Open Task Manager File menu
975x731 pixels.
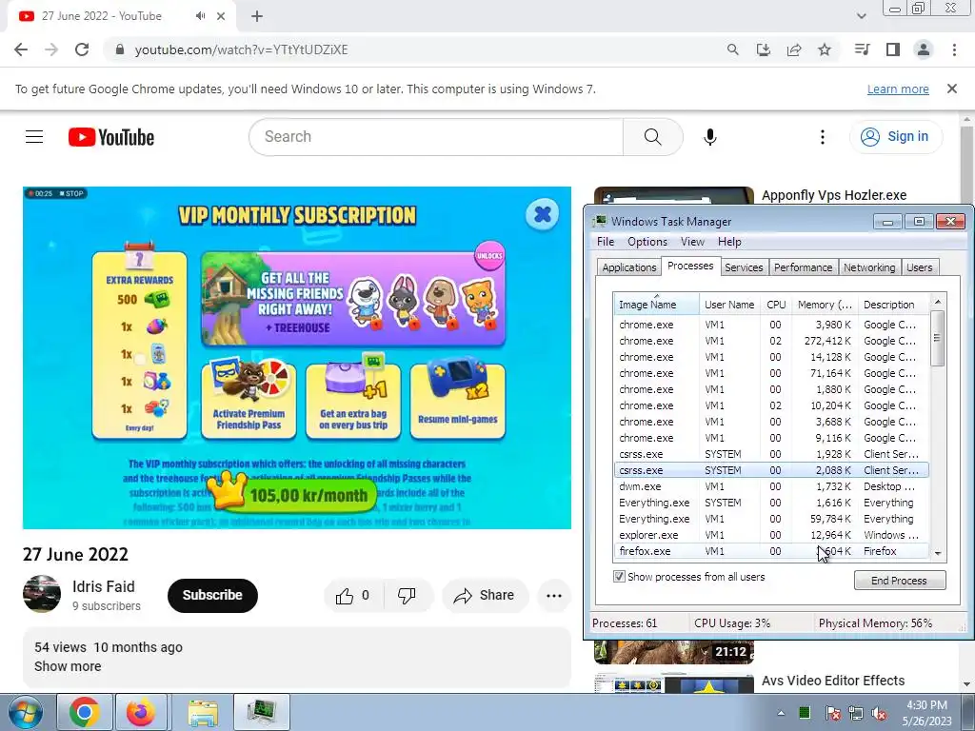tap(606, 242)
